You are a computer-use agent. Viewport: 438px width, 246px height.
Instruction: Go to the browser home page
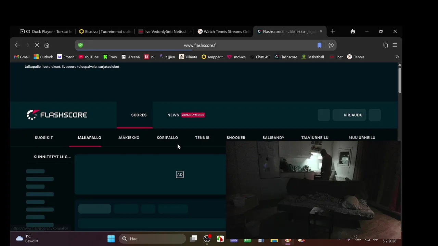click(47, 45)
